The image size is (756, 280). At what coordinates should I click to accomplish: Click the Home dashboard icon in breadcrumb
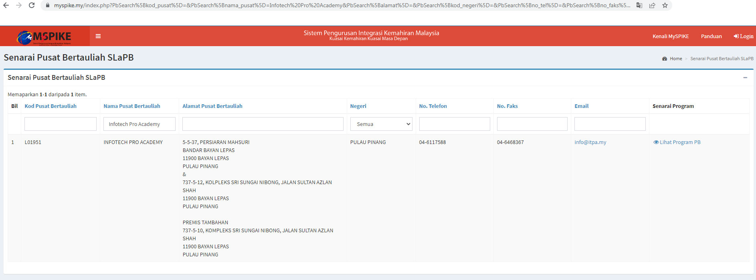coord(665,59)
